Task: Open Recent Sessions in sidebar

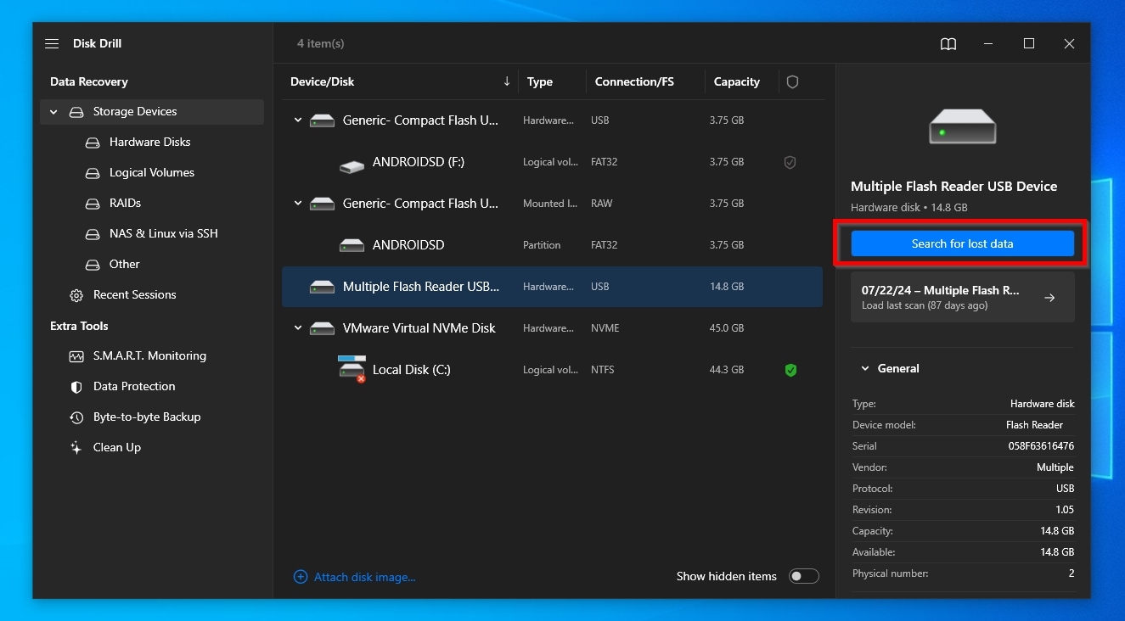Action: click(134, 295)
